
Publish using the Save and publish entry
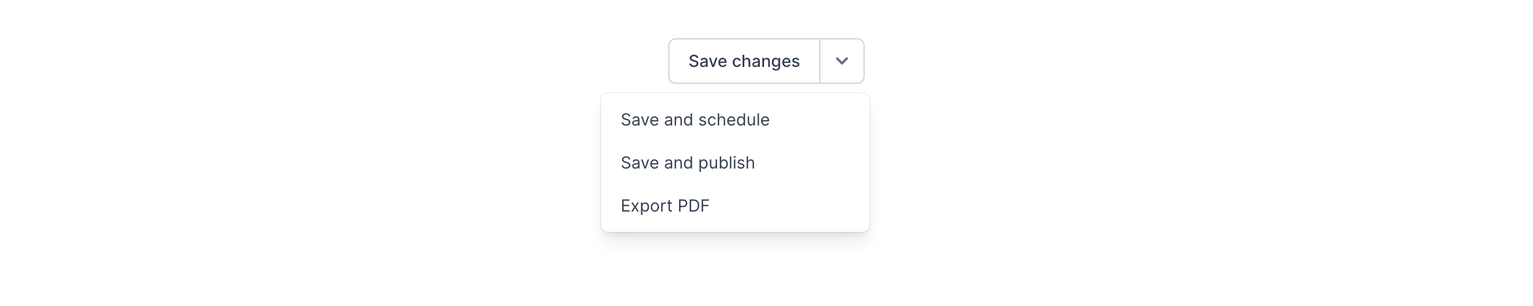687,163
